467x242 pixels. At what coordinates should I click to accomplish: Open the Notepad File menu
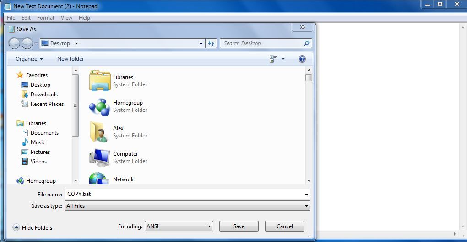[x=11, y=18]
